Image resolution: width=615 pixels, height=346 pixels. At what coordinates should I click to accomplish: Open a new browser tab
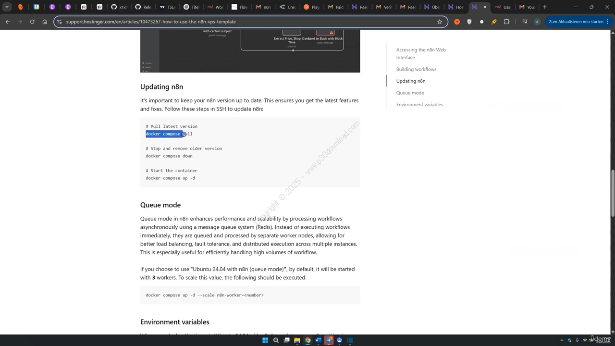point(545,7)
